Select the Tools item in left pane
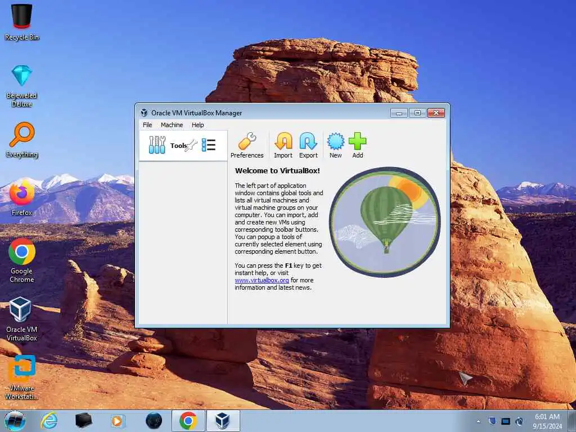Screen dimensions: 576x432 (183, 146)
